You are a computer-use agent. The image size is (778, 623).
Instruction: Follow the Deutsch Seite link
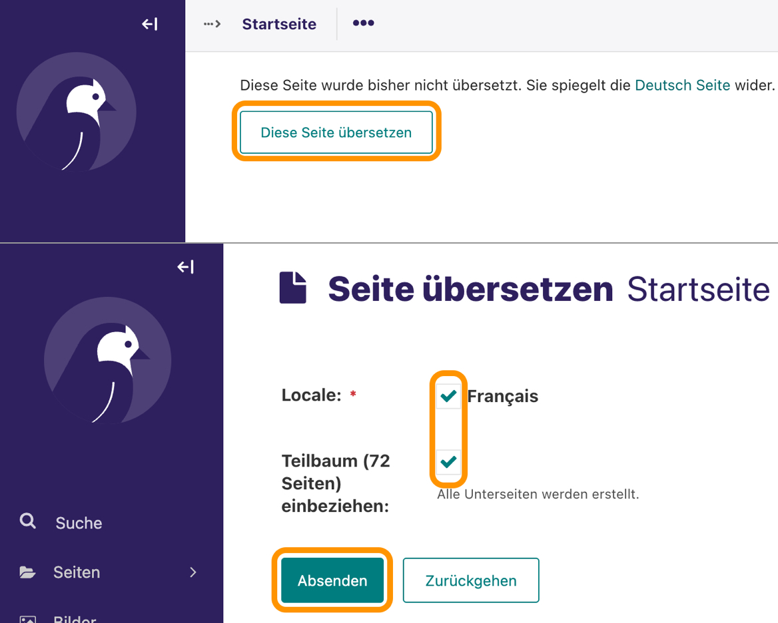(683, 85)
